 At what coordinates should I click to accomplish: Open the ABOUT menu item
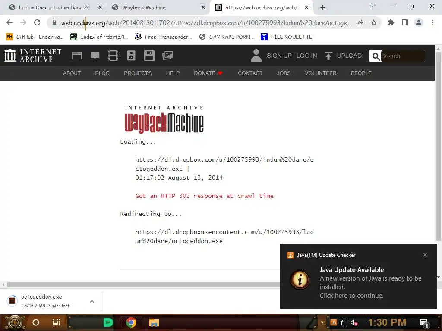[72, 73]
